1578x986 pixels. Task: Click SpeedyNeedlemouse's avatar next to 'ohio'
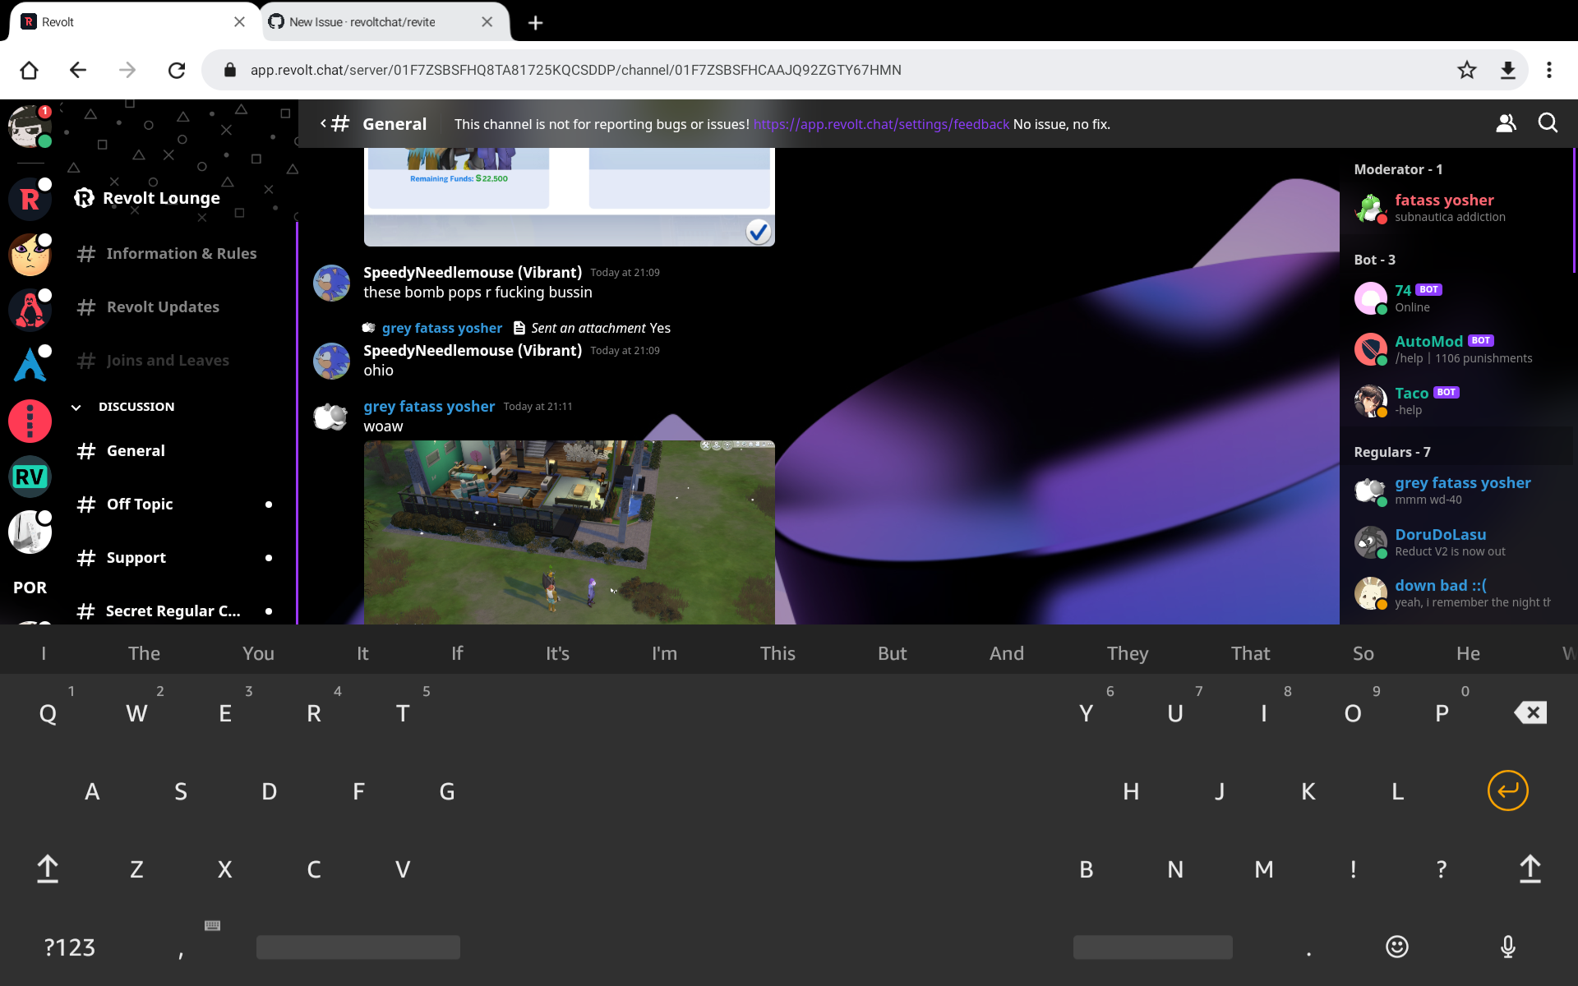click(x=330, y=361)
